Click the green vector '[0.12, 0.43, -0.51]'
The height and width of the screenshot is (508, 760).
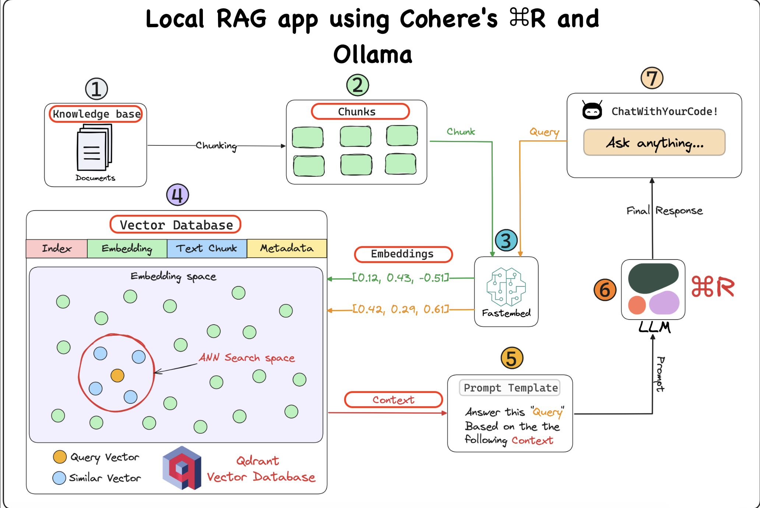[x=401, y=278]
